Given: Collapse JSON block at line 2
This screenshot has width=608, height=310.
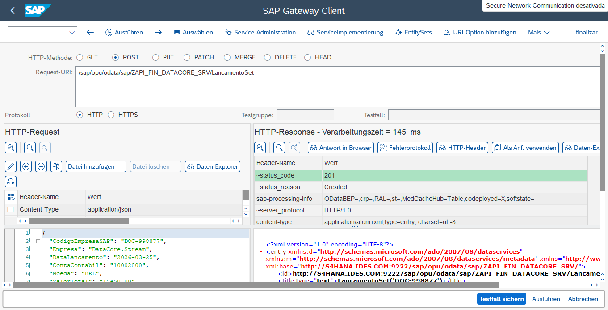Looking at the screenshot, I should pyautogui.click(x=38, y=241).
